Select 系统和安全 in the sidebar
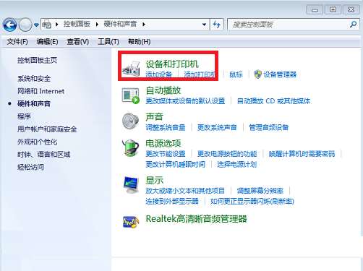 (x=34, y=79)
